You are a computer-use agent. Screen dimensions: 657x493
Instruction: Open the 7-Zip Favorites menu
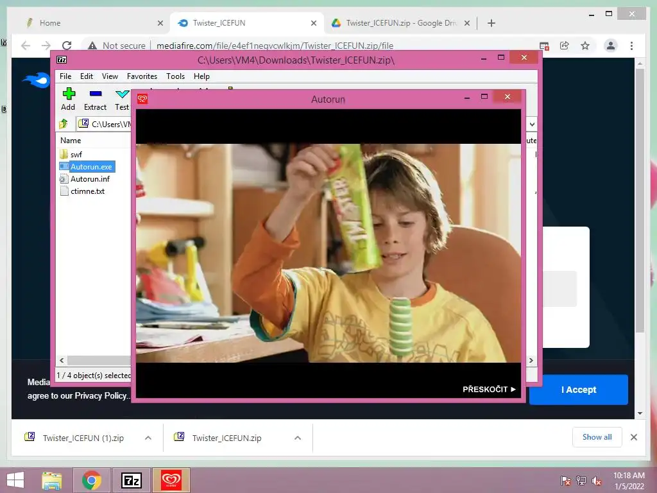[142, 76]
